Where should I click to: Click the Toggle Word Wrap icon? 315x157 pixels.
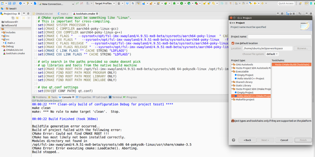coord(222,3)
